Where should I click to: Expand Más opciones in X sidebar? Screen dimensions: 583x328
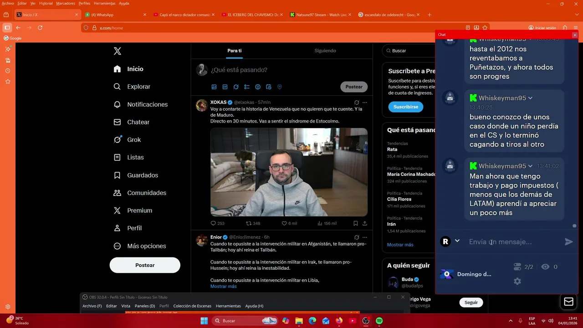coord(140,246)
